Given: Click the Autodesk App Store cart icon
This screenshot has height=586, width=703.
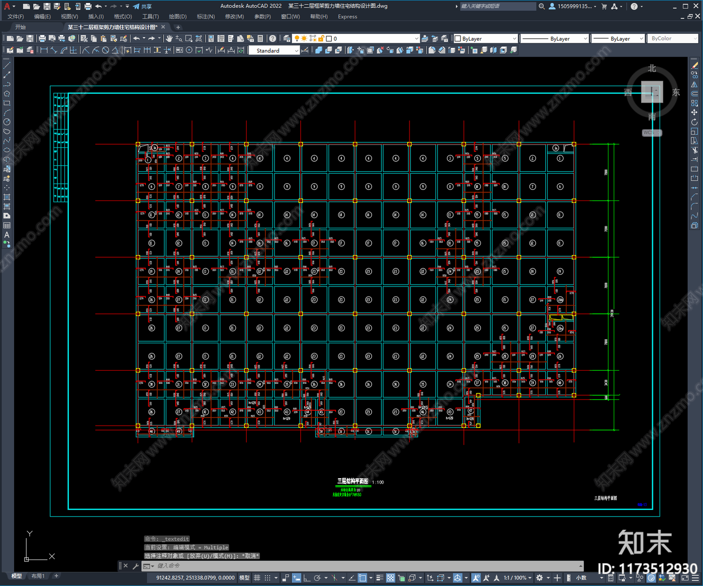Looking at the screenshot, I should pos(604,6).
